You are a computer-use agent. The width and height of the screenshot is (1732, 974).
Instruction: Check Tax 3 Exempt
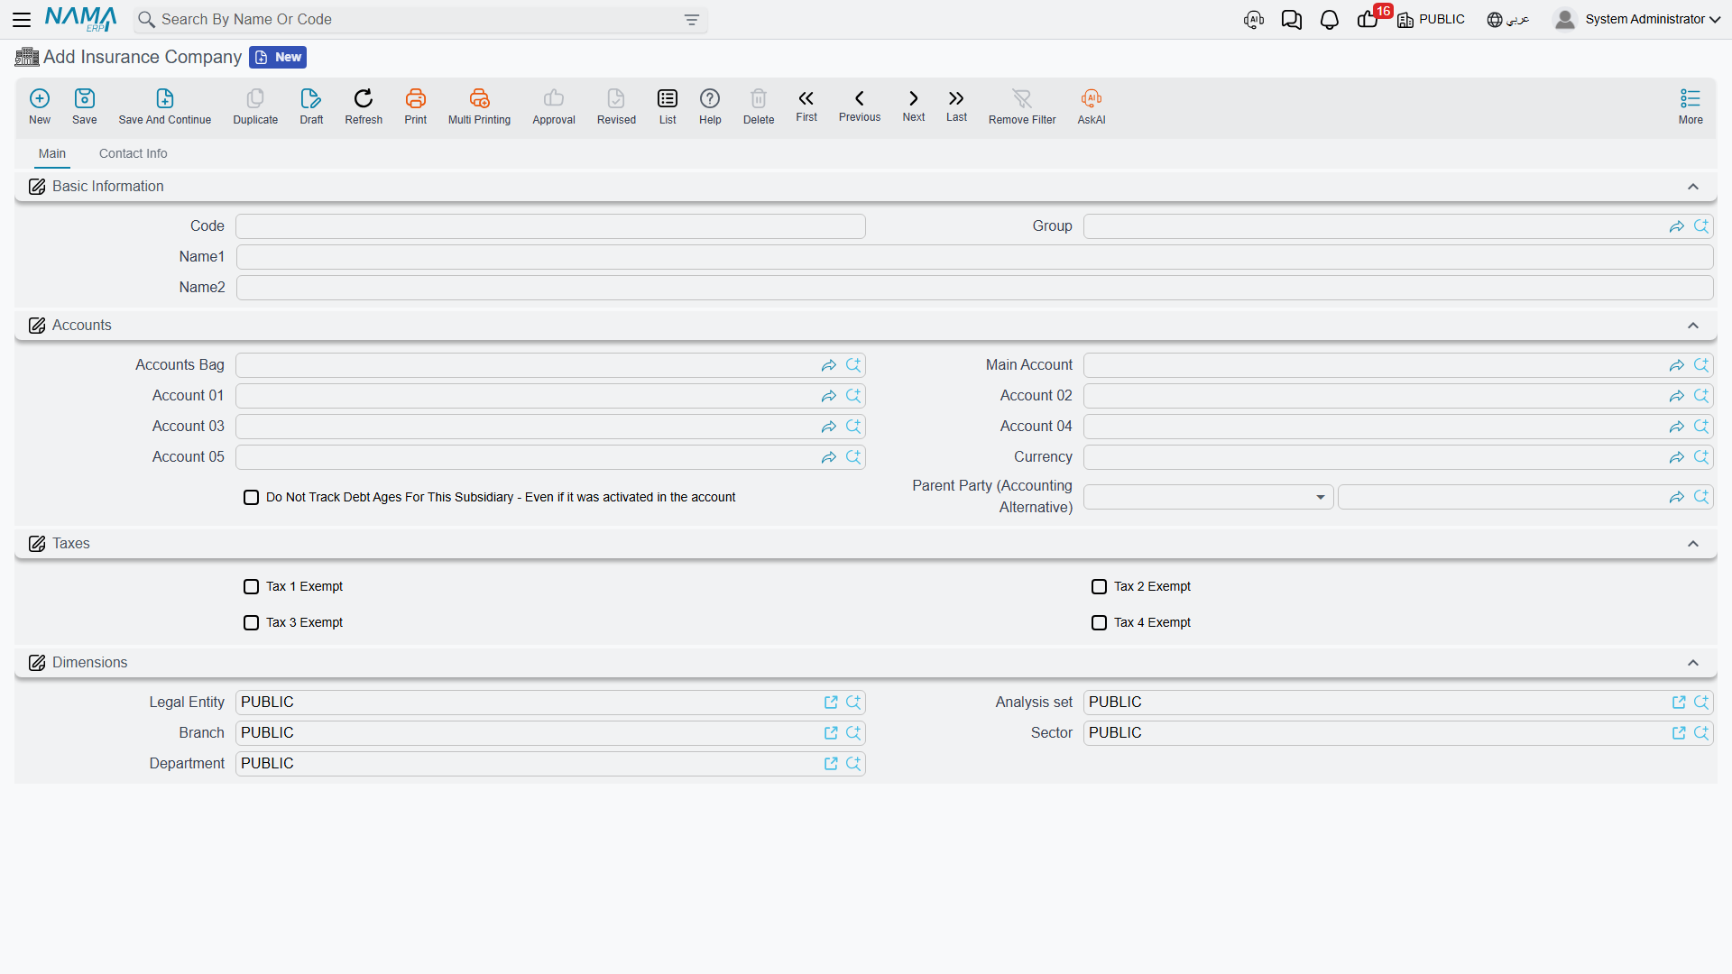point(252,623)
